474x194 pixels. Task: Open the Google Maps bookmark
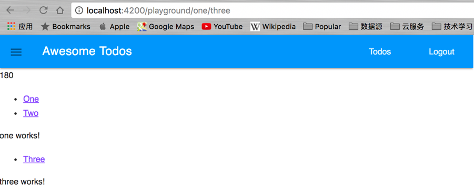pyautogui.click(x=165, y=27)
